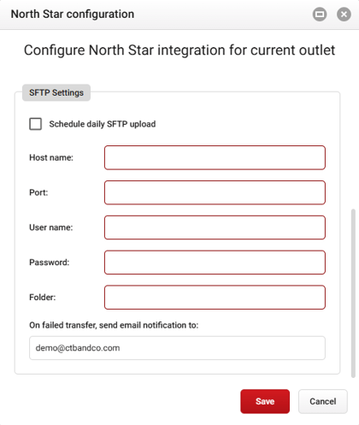Click the 'Password:' label
The height and width of the screenshot is (425, 359).
click(50, 263)
